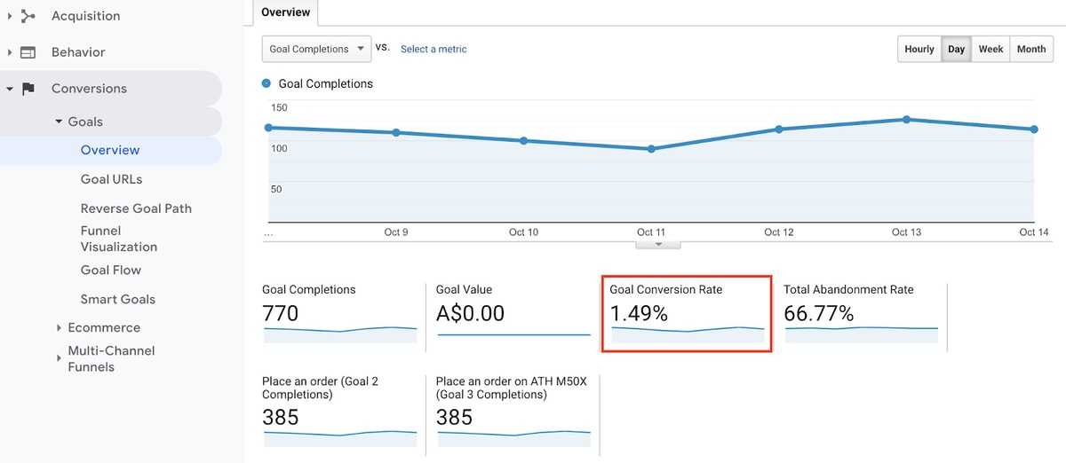Select Goals in the sidebar
The image size is (1066, 463).
pos(85,122)
